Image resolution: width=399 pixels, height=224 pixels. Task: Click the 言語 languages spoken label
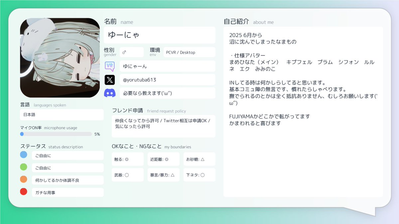coord(43,105)
